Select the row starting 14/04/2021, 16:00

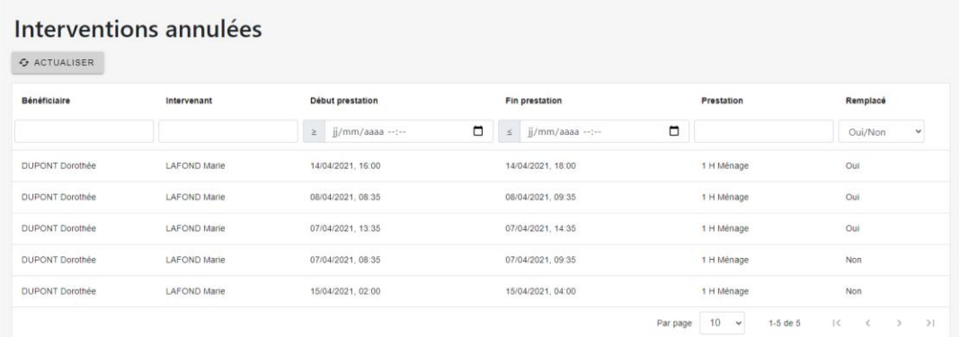pyautogui.click(x=480, y=165)
